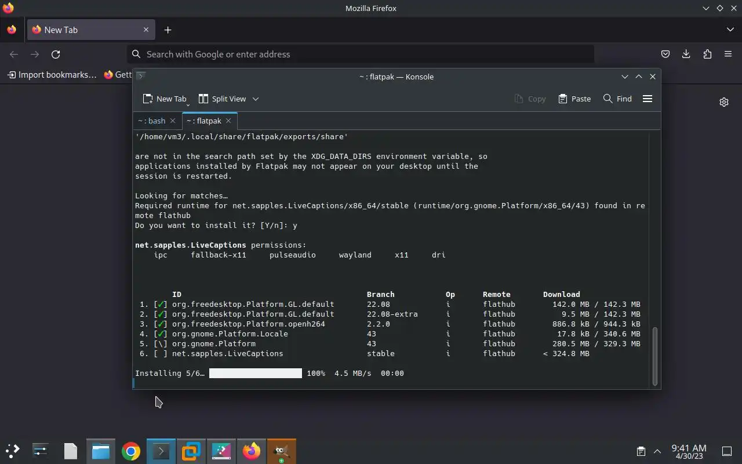The height and width of the screenshot is (464, 742).
Task: Click Copy in Konsole toolbar
Action: [x=530, y=99]
